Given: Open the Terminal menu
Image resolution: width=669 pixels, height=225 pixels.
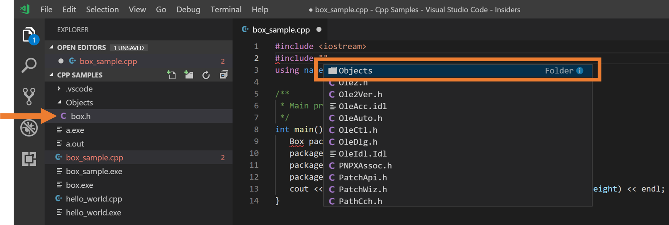Looking at the screenshot, I should click(x=226, y=10).
